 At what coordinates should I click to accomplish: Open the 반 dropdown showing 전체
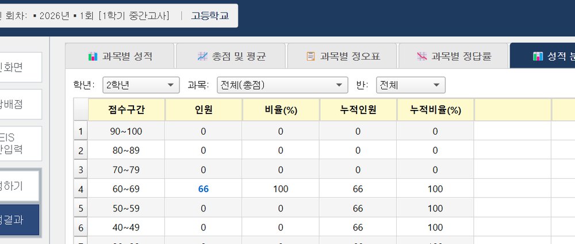pyautogui.click(x=411, y=85)
